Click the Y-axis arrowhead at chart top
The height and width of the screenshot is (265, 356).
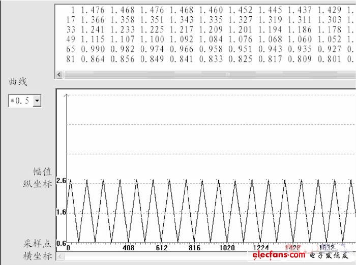66,95
